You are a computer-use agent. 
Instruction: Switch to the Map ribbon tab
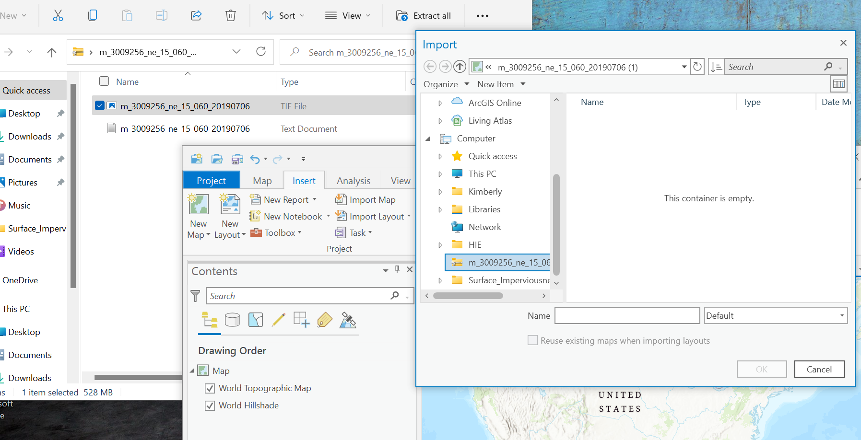261,180
